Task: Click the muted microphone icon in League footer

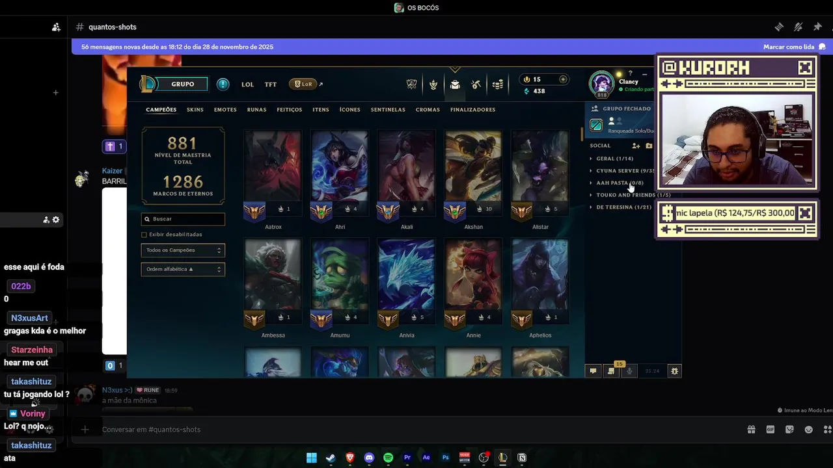Action: 629,371
